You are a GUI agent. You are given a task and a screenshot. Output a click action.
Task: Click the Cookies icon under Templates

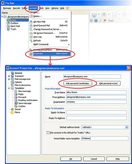[16, 106]
